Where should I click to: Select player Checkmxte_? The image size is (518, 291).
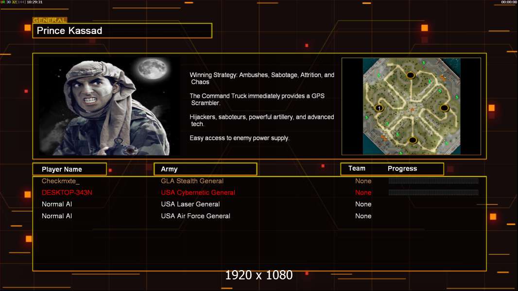point(60,181)
